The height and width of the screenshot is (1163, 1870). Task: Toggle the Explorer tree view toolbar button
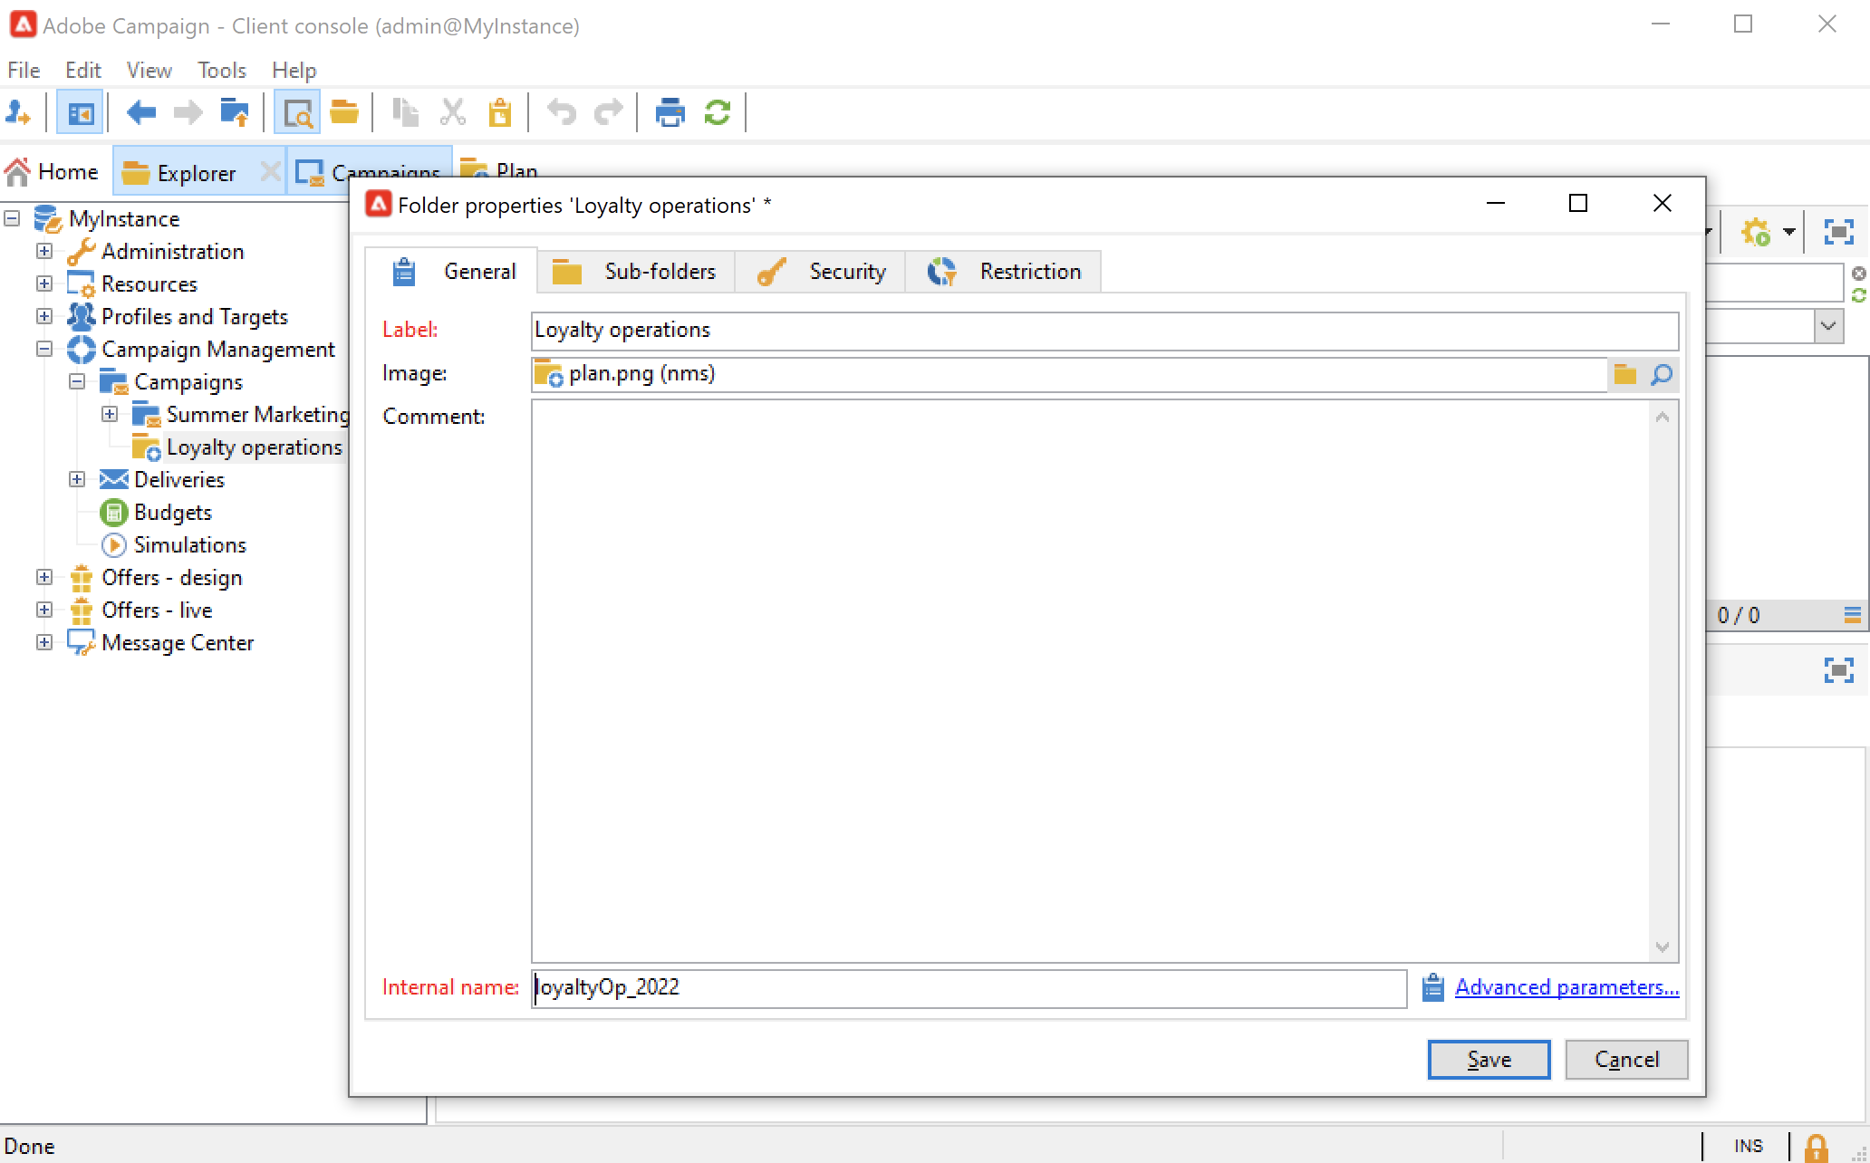80,113
